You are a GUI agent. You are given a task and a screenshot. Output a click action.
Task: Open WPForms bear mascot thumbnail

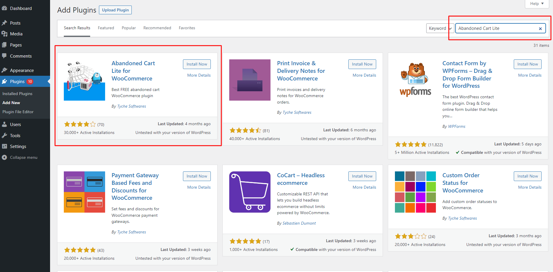(x=415, y=80)
